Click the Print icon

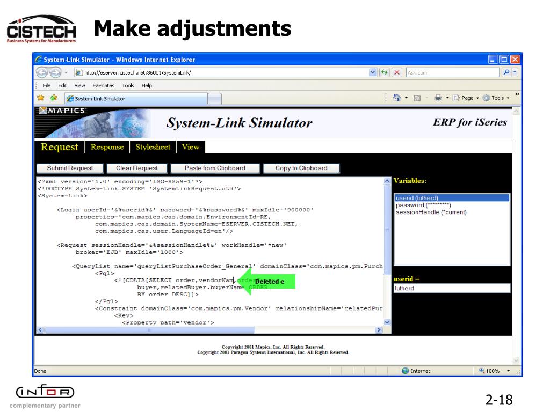tap(438, 98)
